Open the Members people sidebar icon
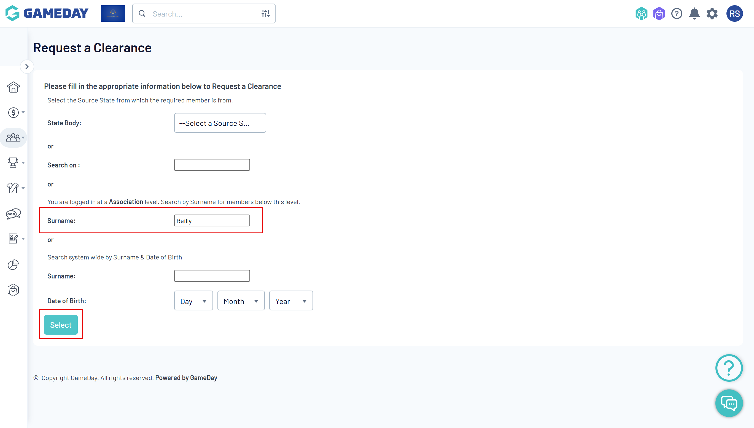 (13, 138)
